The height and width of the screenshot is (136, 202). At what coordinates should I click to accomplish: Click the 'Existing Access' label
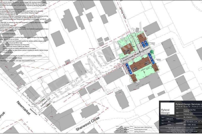pyautogui.click(x=123, y=13)
